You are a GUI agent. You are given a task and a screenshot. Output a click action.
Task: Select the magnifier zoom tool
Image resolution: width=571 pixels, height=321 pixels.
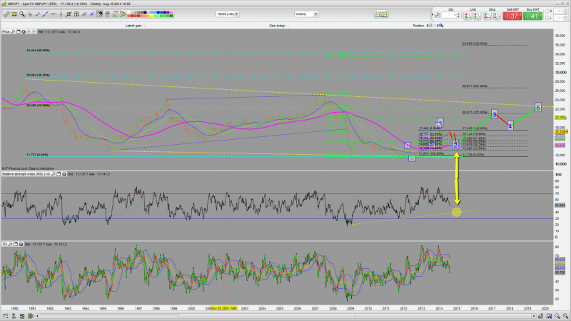point(22,14)
